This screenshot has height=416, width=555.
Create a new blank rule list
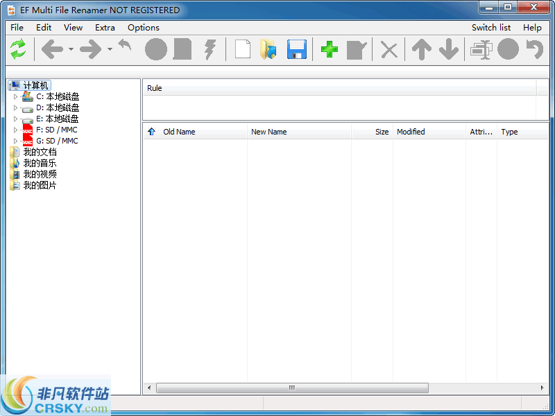243,49
